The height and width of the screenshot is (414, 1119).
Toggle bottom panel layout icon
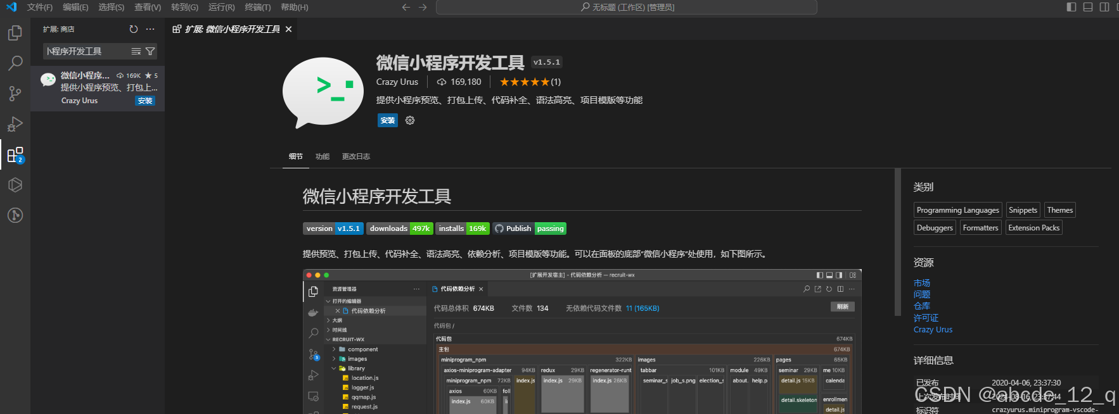(1088, 7)
